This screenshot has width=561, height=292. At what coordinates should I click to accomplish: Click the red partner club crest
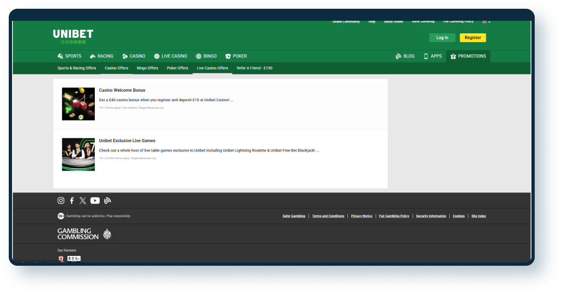point(61,259)
